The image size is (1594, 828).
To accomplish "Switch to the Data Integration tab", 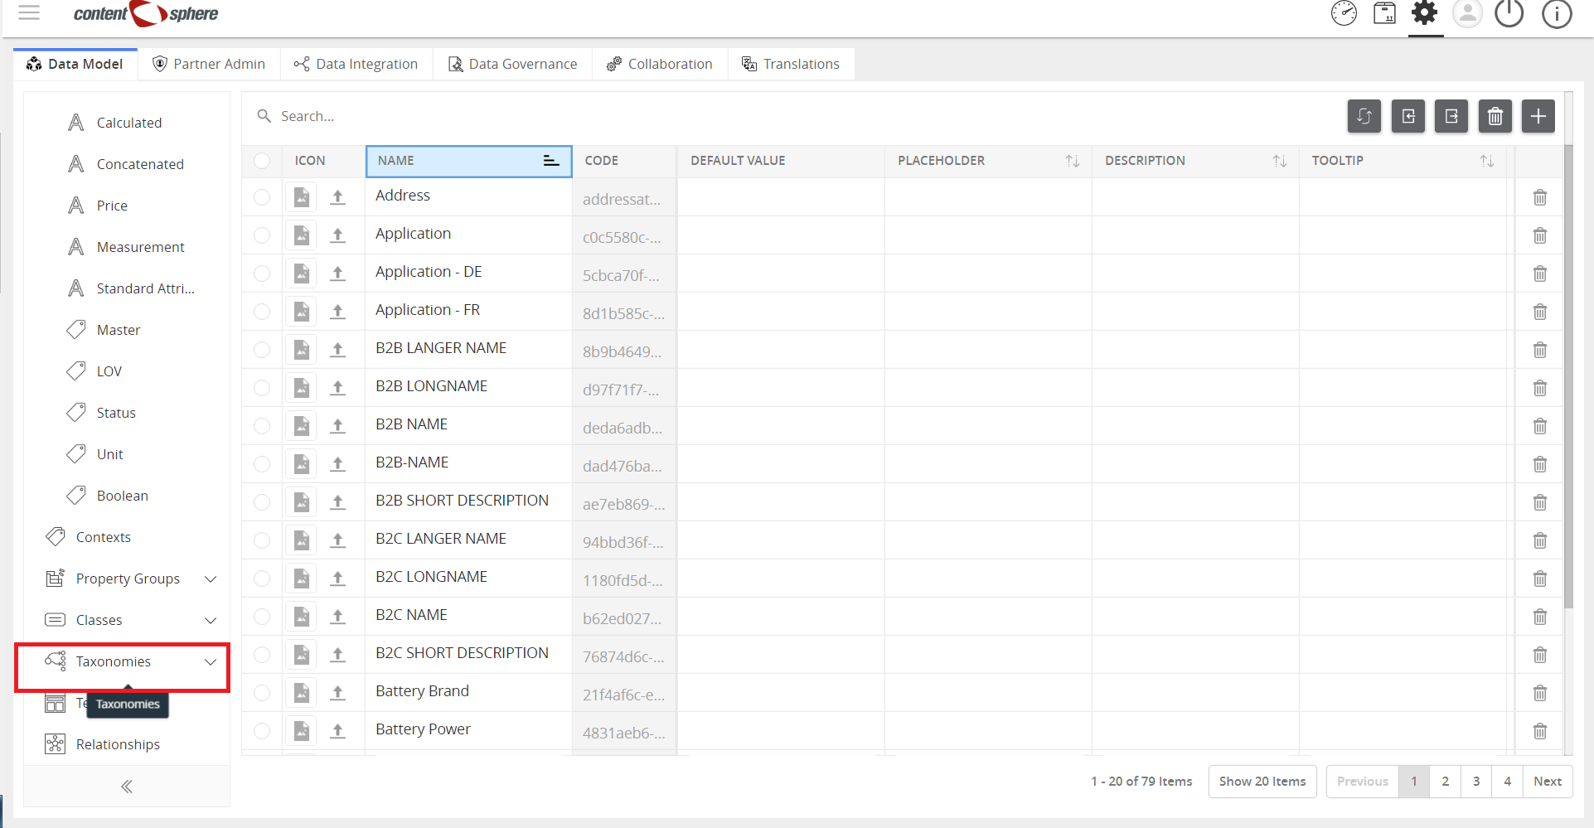I will click(356, 64).
